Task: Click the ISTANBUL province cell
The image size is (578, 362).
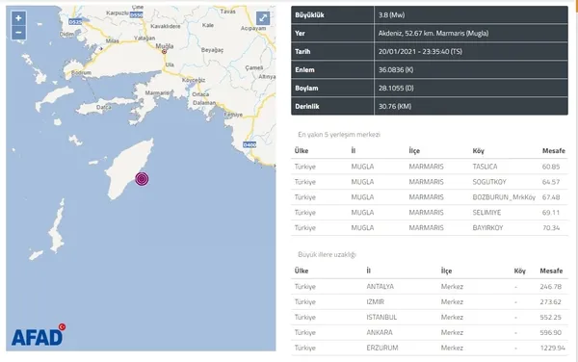Action: pos(381,317)
